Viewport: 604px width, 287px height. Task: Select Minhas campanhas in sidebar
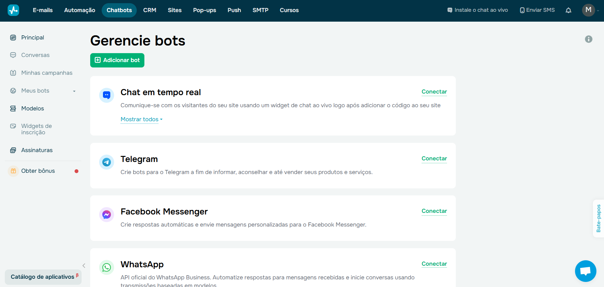[x=46, y=73]
